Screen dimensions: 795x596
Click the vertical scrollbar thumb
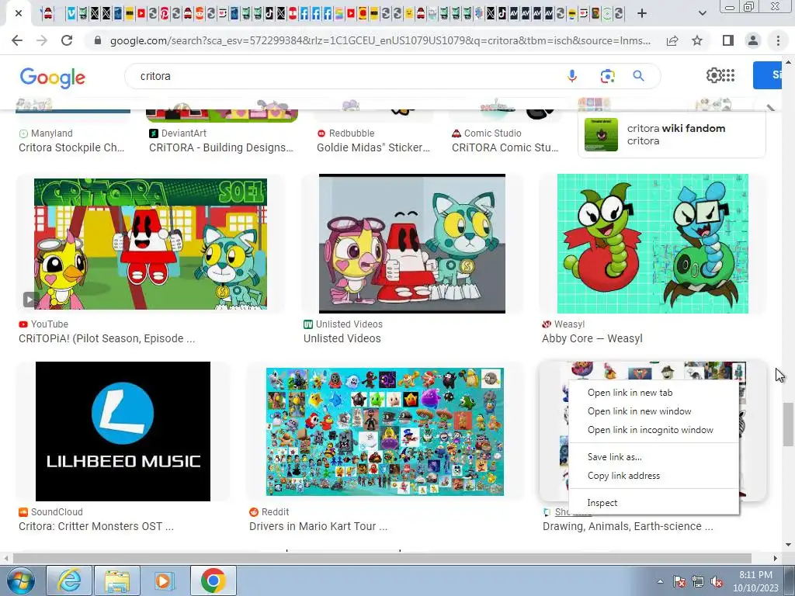(x=788, y=424)
